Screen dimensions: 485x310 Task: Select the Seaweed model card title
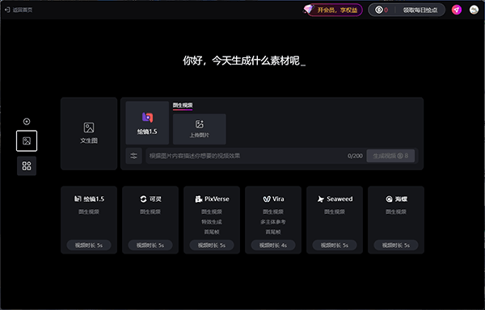(339, 199)
